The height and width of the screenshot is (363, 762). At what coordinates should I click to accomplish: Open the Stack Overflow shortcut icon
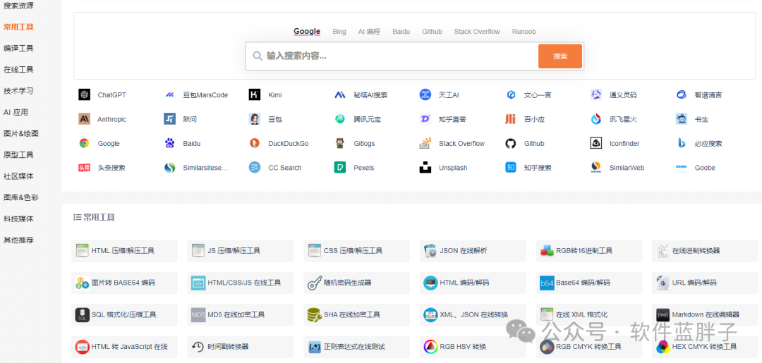(425, 143)
